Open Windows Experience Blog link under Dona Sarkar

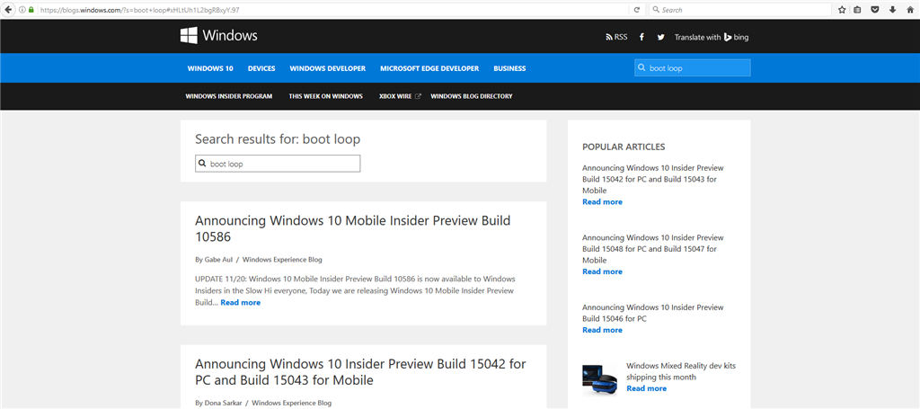point(291,403)
